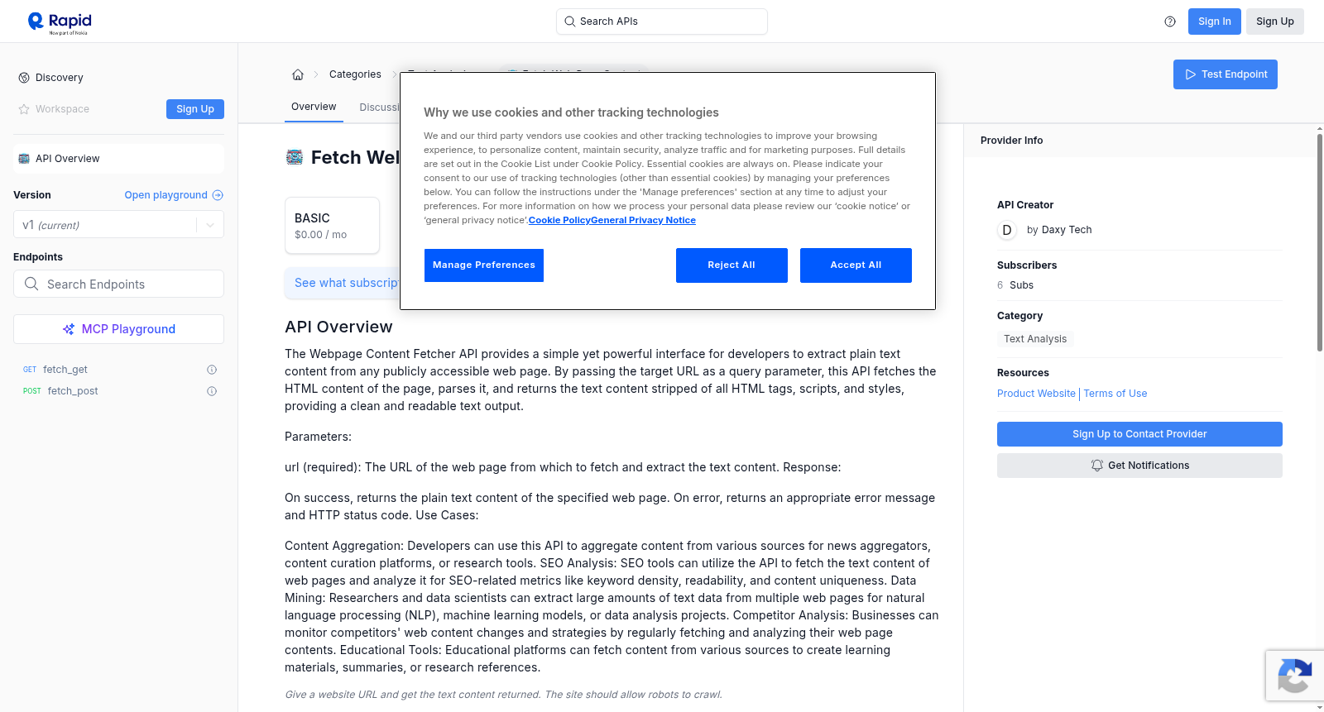Click the Get Notifications button

1139,466
